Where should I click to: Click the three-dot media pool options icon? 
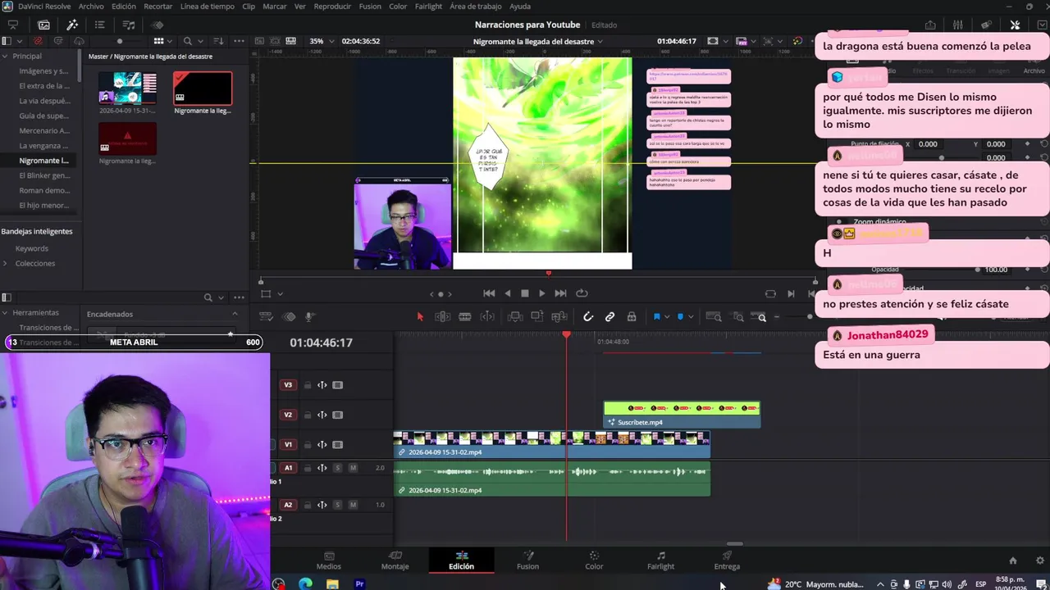(239, 41)
